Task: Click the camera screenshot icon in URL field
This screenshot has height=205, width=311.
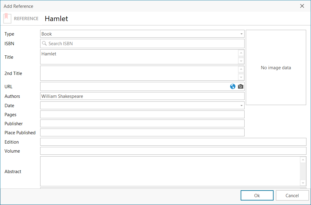Action: point(240,87)
